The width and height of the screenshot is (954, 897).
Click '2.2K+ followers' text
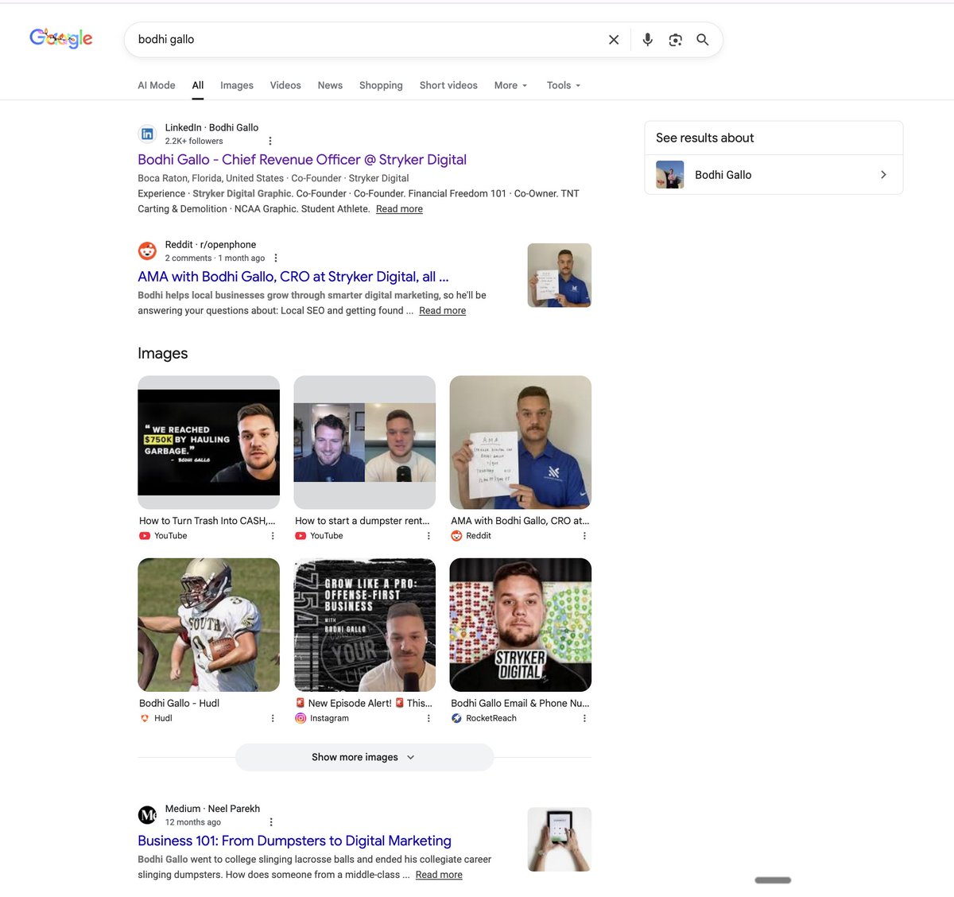click(x=194, y=141)
